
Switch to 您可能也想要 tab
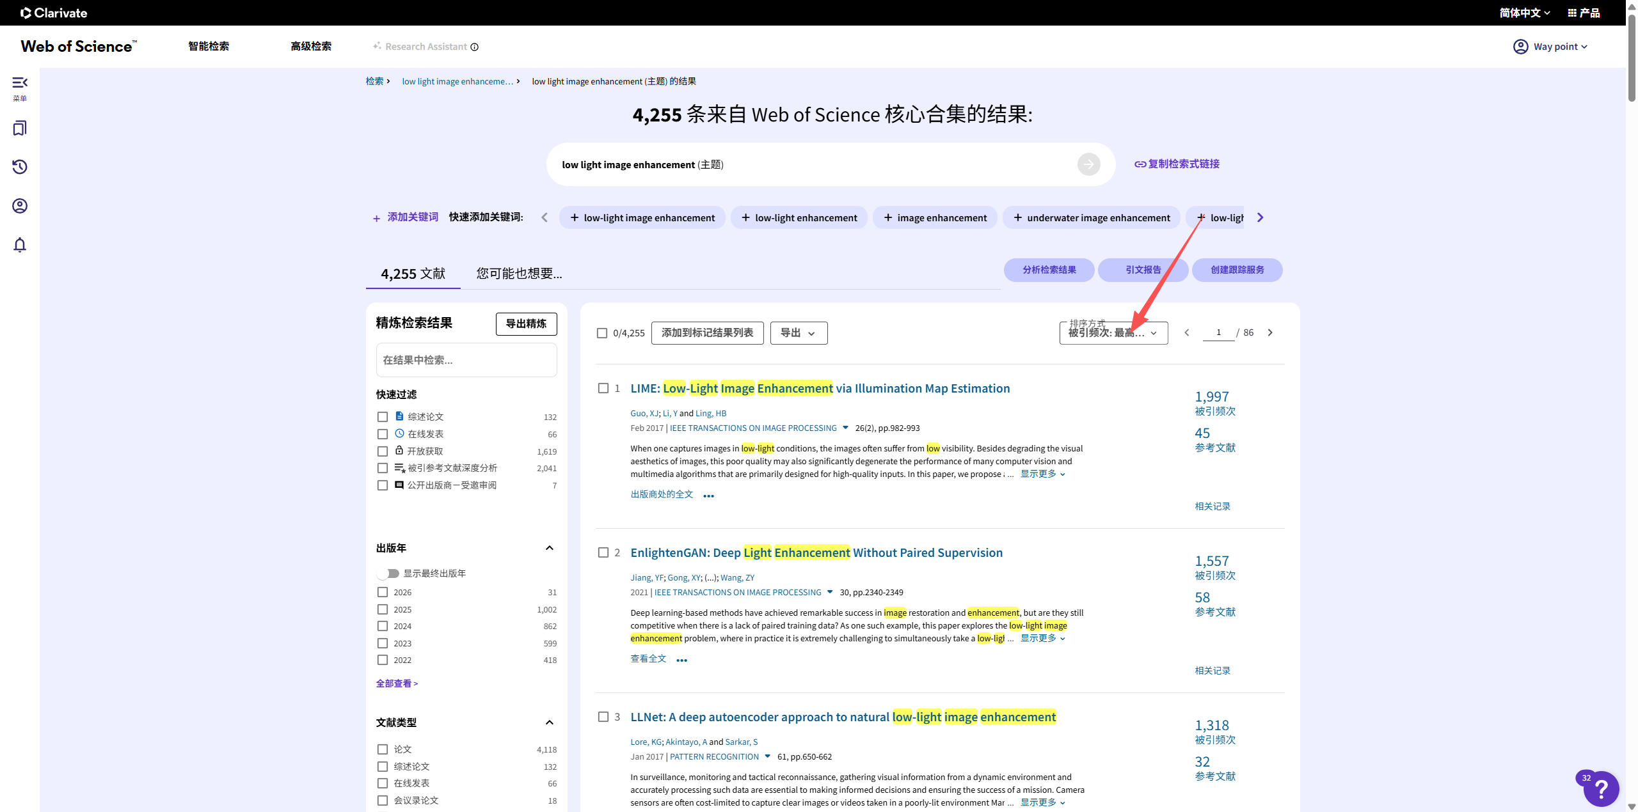pyautogui.click(x=519, y=274)
